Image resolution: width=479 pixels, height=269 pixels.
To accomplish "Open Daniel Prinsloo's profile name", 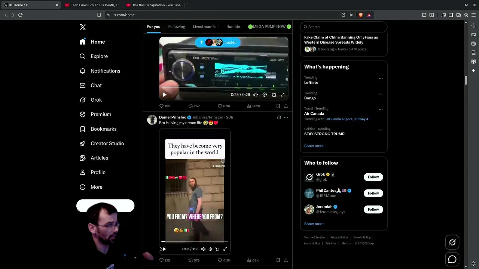I will click(173, 117).
